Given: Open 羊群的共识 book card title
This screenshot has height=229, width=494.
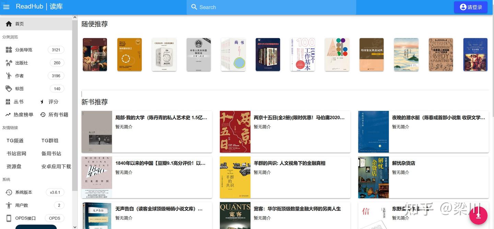Looking at the screenshot, I should point(290,163).
